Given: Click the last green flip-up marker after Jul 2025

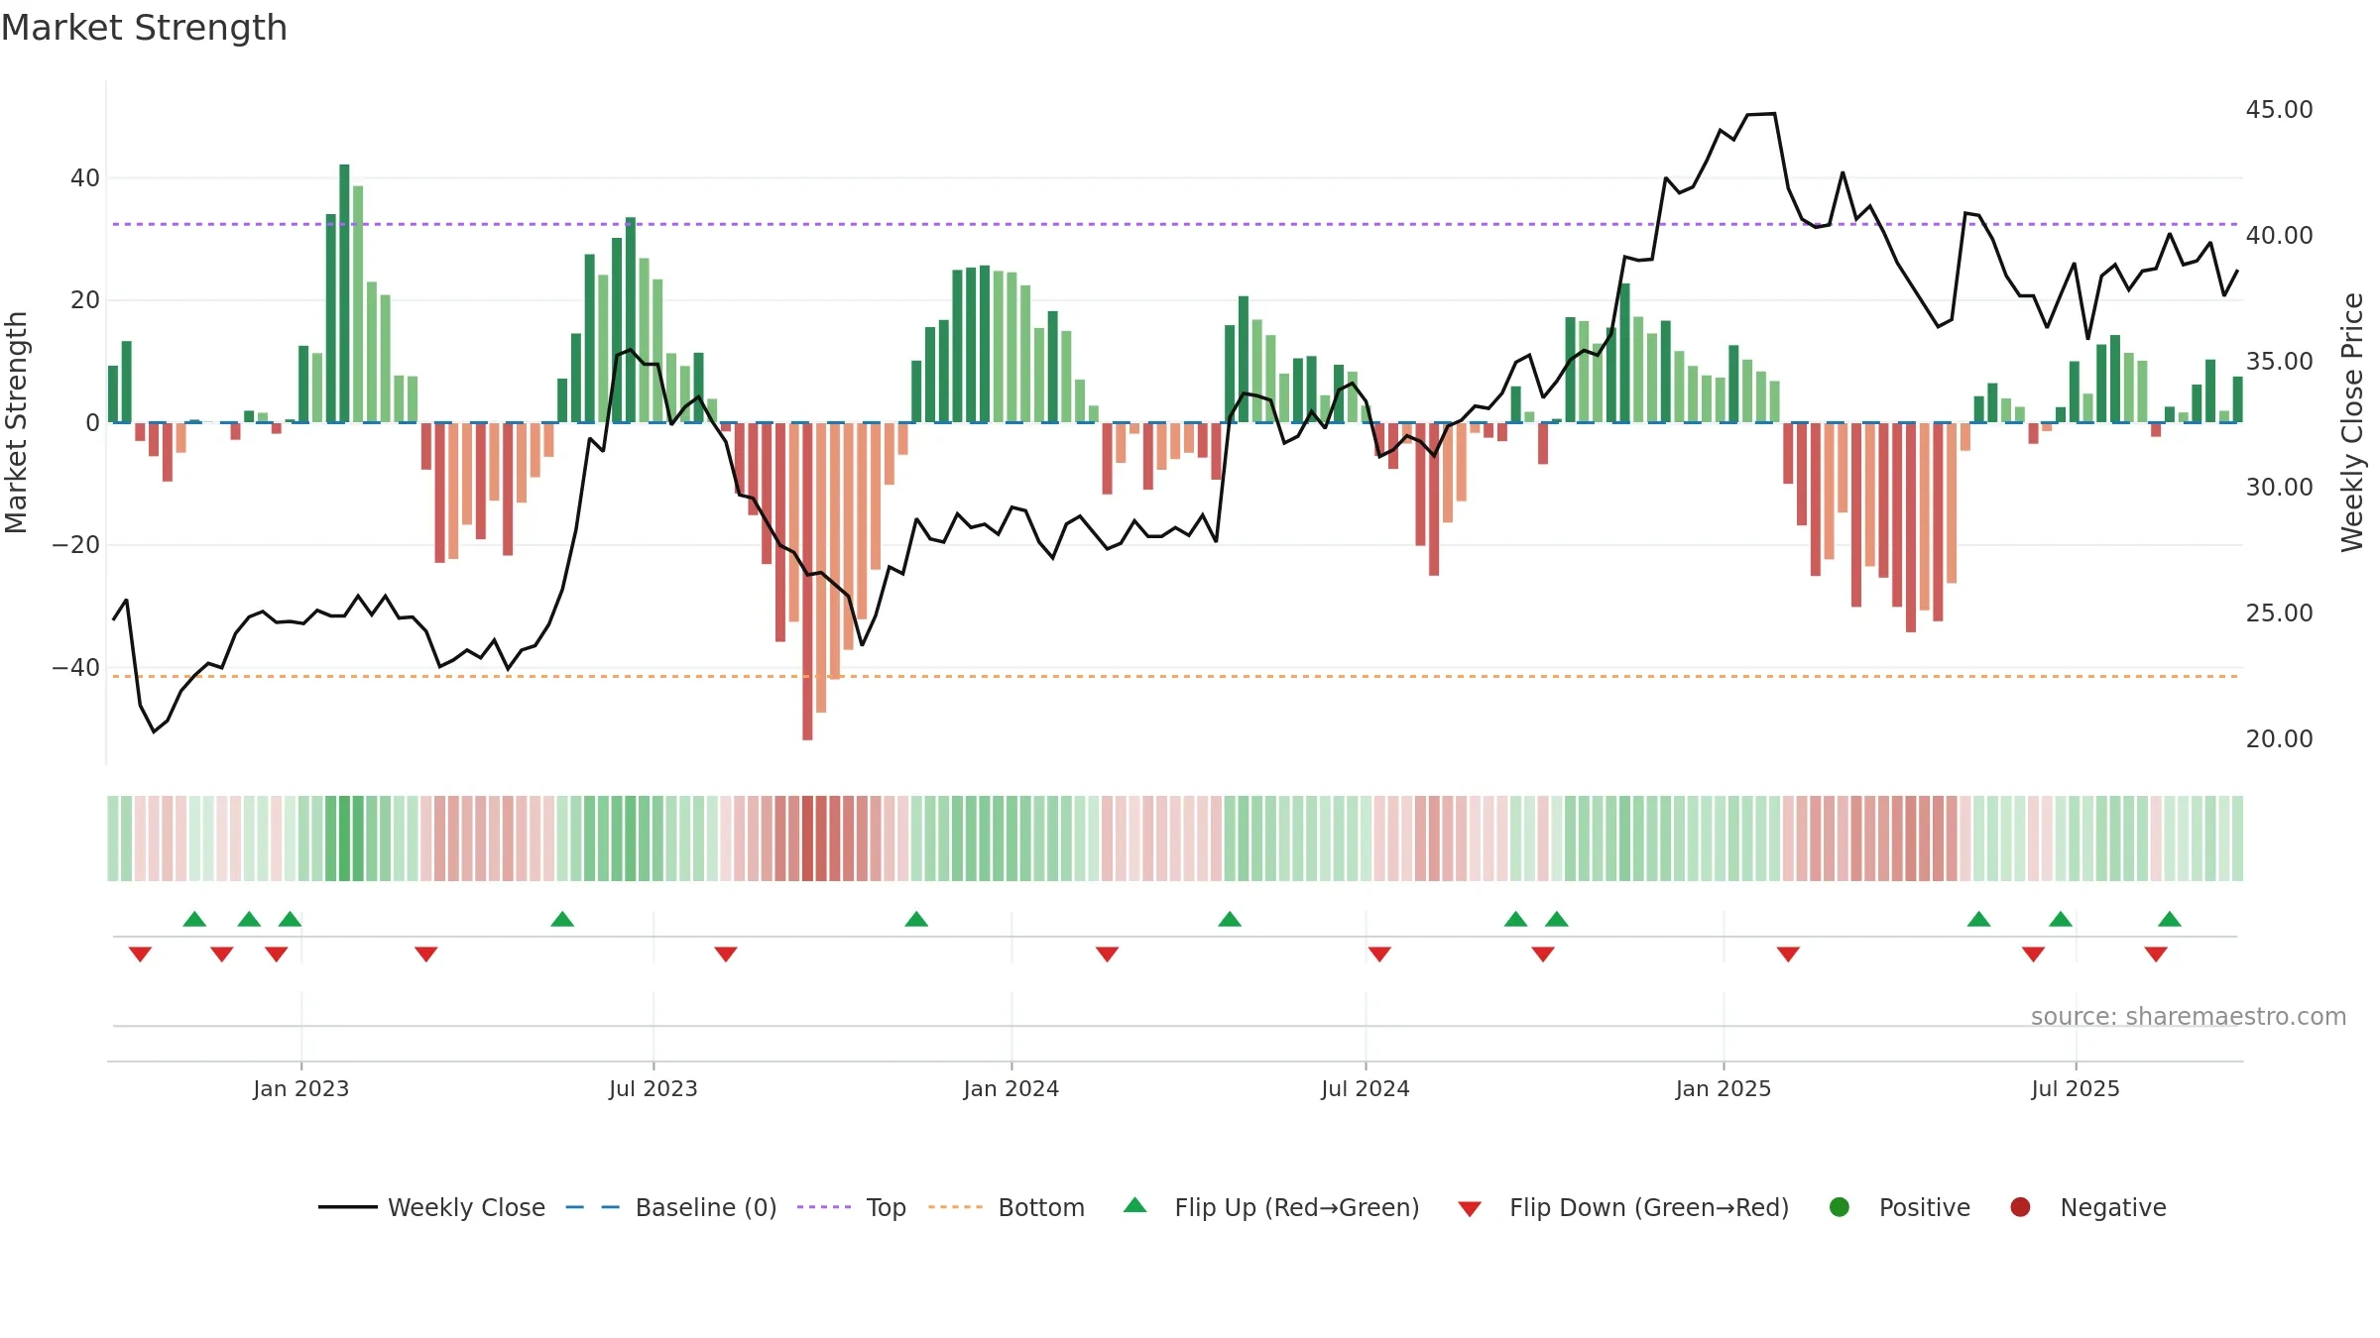Looking at the screenshot, I should point(2170,919).
